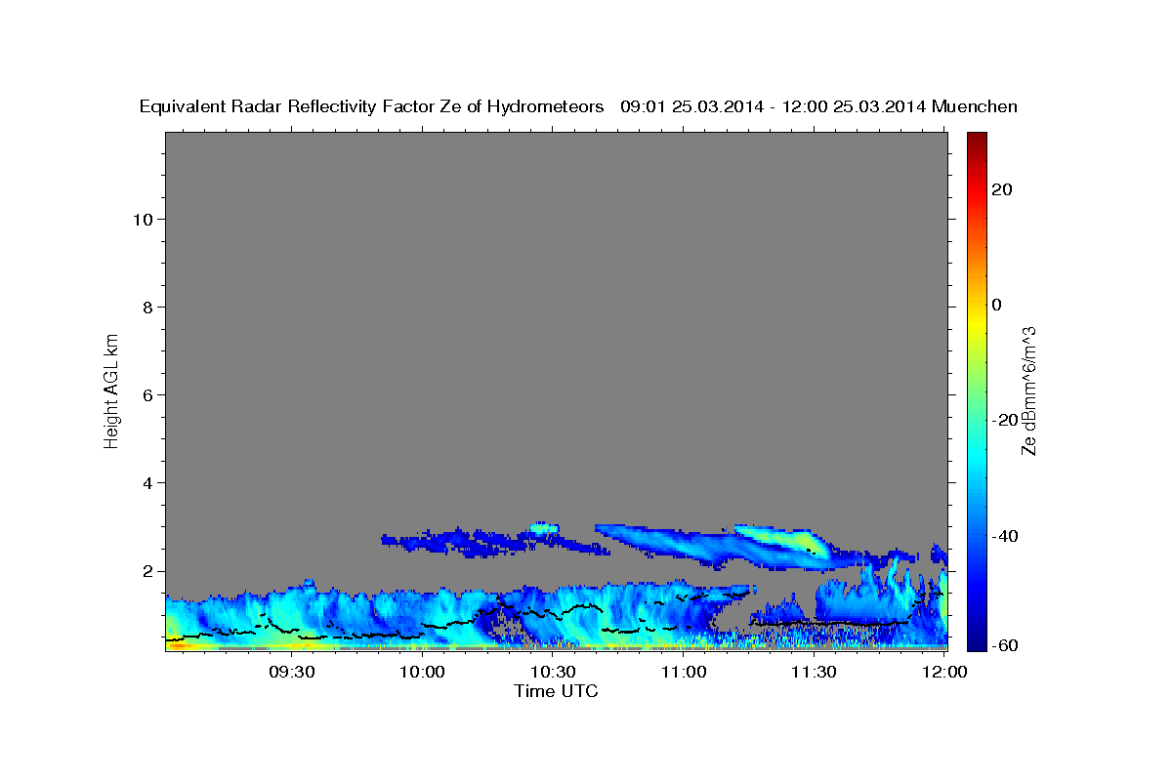
Task: Click the colorbar value '0'
Action: 997,305
